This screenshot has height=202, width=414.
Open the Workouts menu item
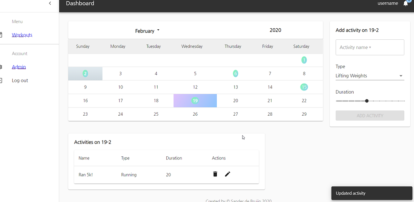(22, 35)
